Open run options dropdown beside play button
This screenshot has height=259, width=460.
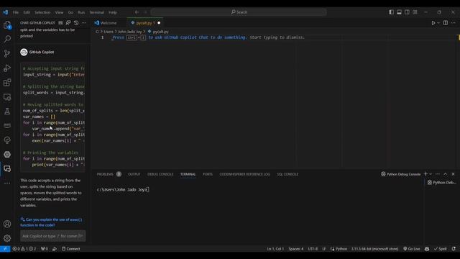(x=438, y=23)
